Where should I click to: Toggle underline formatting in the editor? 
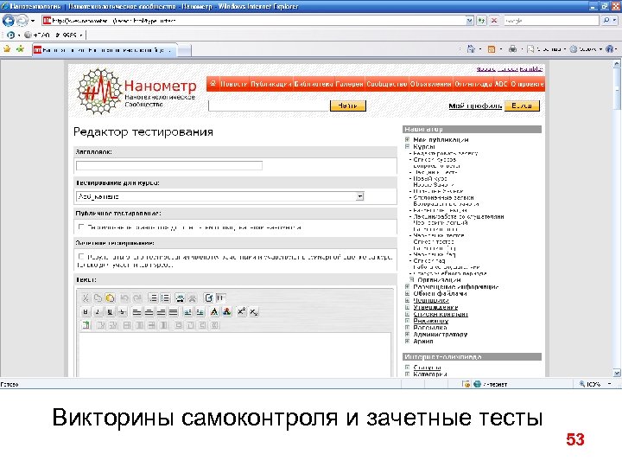pyautogui.click(x=110, y=312)
